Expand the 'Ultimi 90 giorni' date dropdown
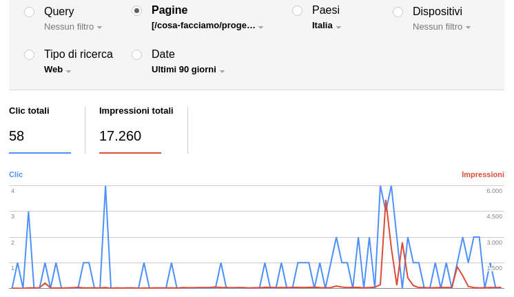 click(x=188, y=70)
